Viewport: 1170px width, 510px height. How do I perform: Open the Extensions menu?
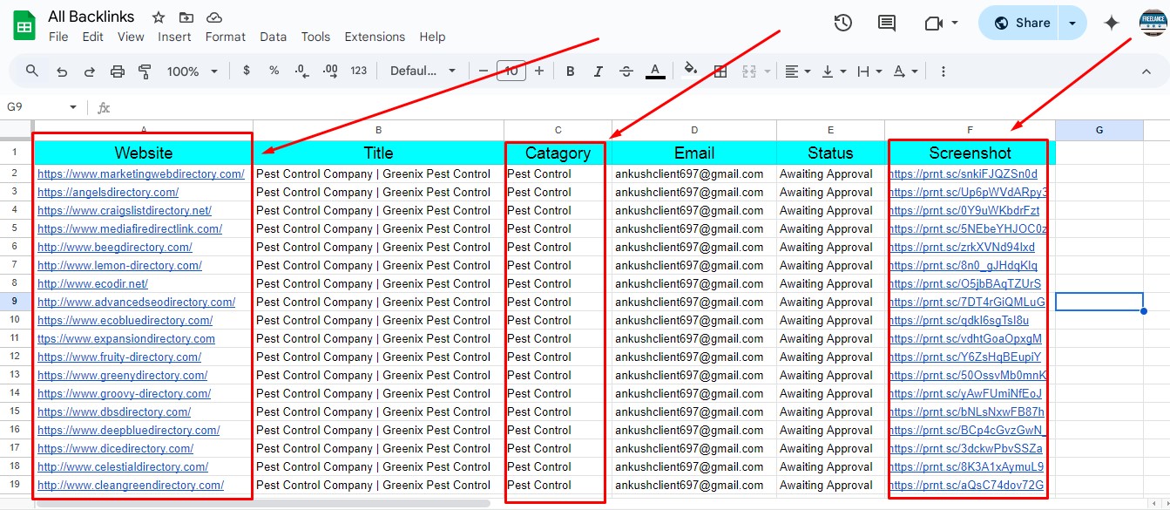click(x=375, y=37)
